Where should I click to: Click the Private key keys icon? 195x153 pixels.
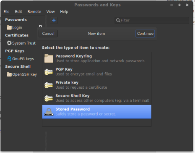pyautogui.click(x=49, y=85)
